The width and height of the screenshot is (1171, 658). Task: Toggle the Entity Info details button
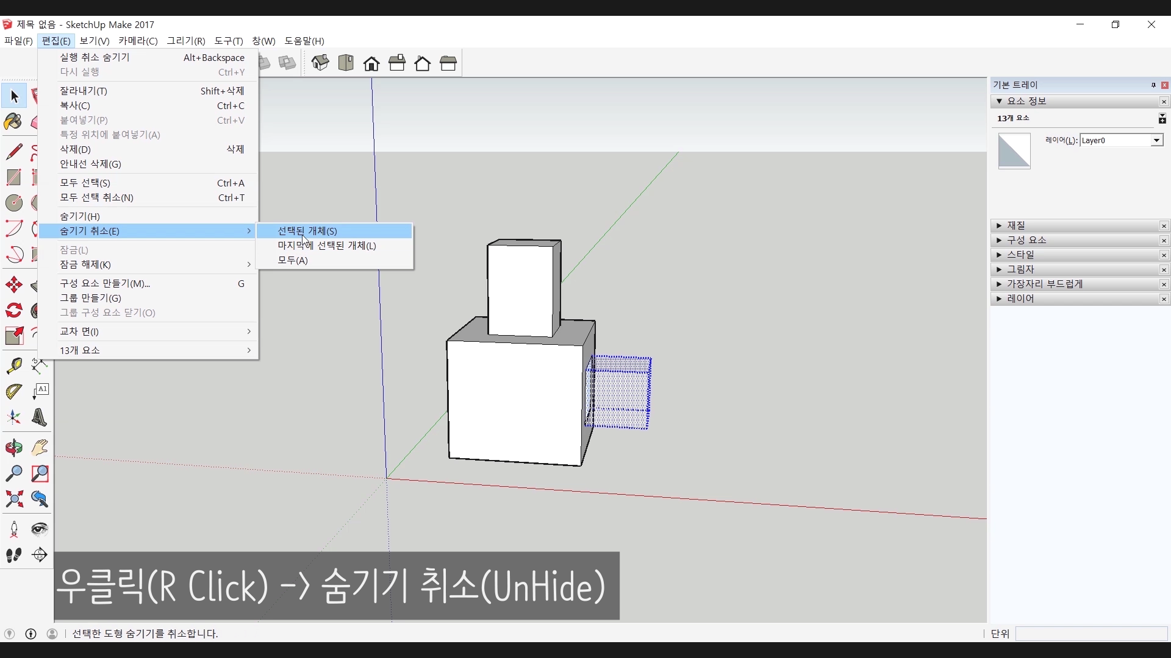pos(1162,119)
